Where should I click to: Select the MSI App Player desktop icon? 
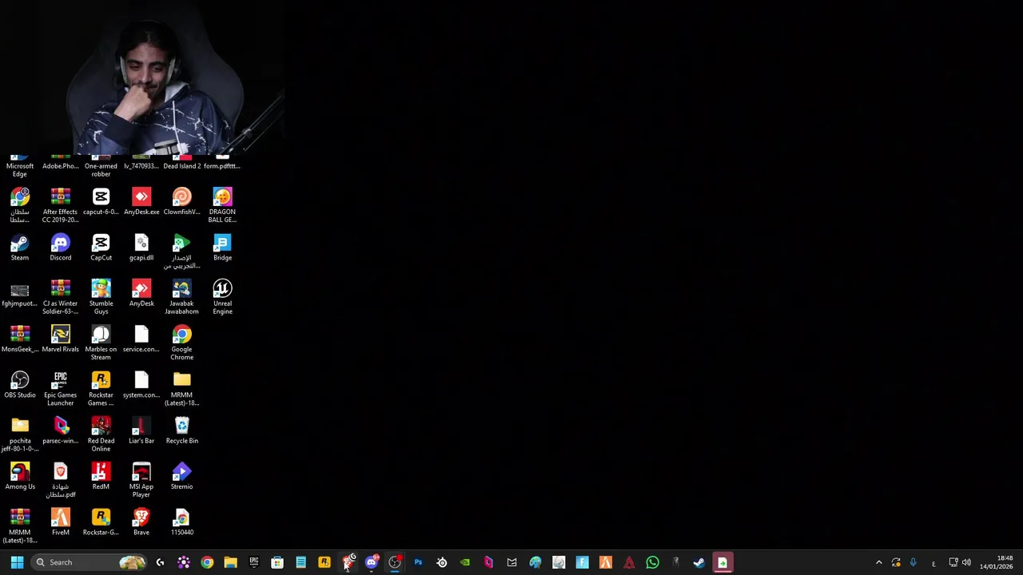(x=141, y=479)
